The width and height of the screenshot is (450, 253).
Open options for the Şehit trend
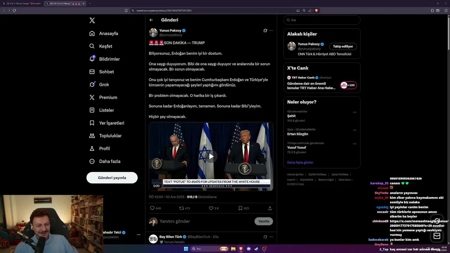pos(354,112)
